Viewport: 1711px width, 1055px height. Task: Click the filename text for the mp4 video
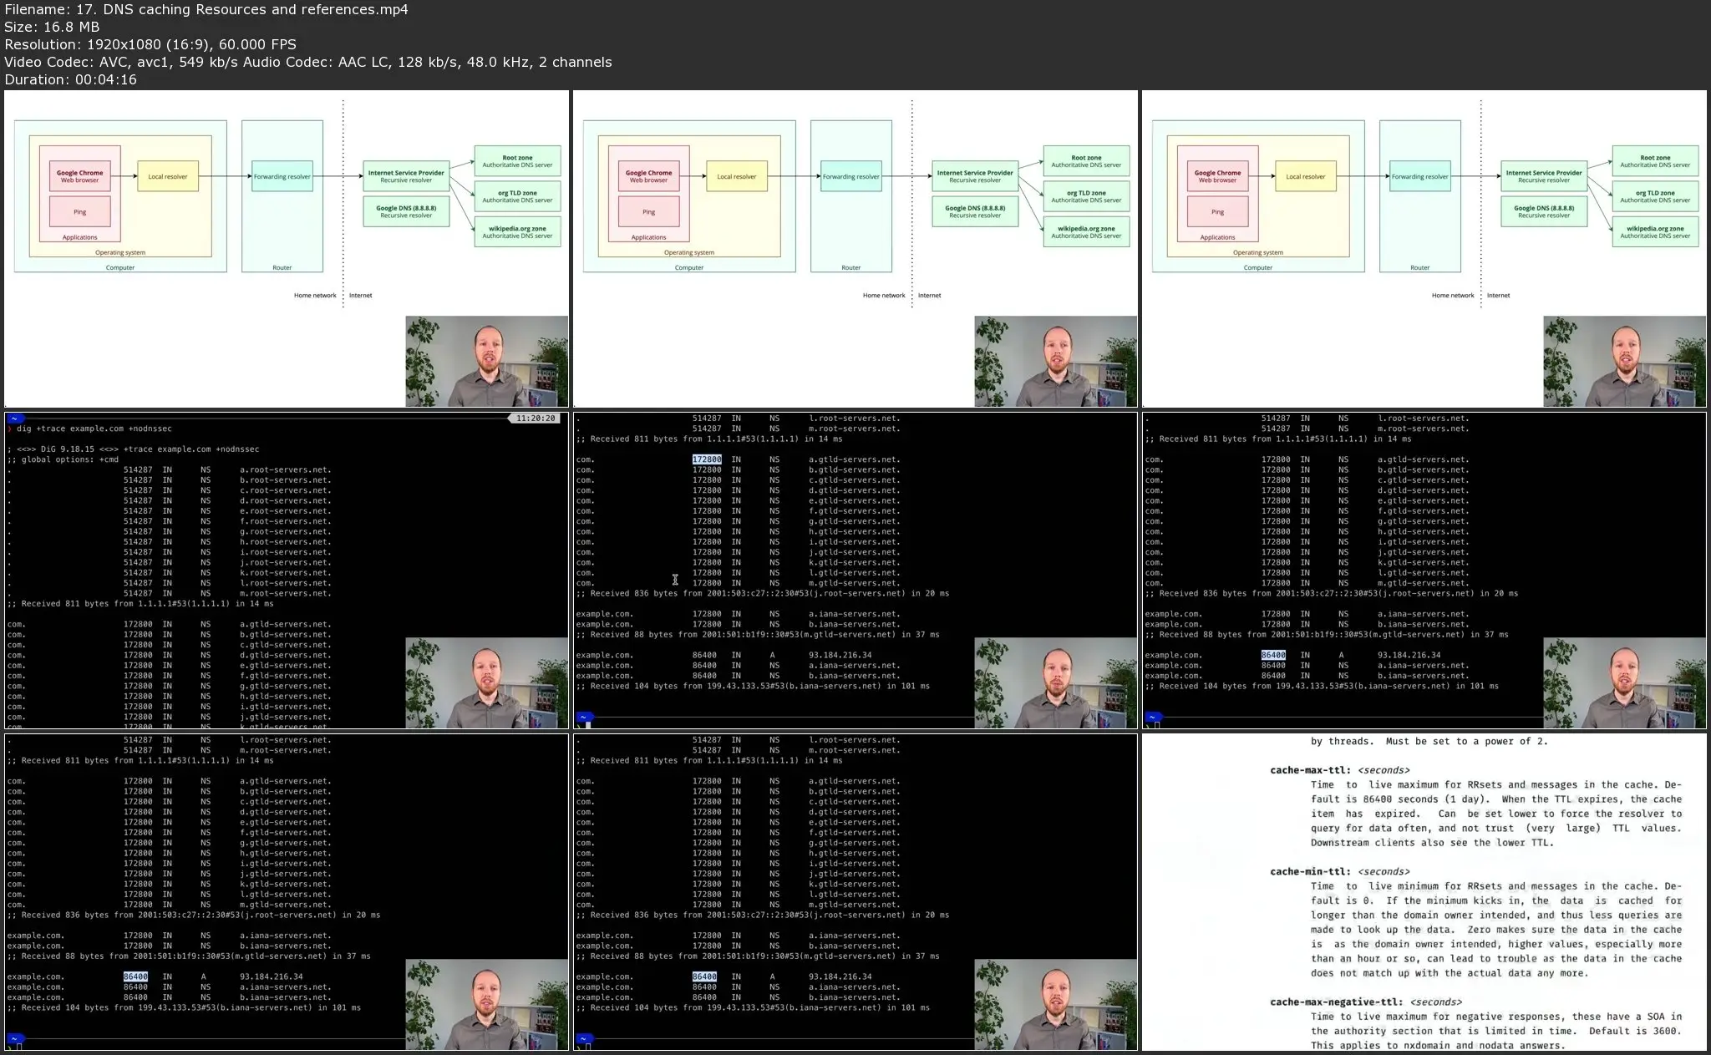(x=205, y=9)
